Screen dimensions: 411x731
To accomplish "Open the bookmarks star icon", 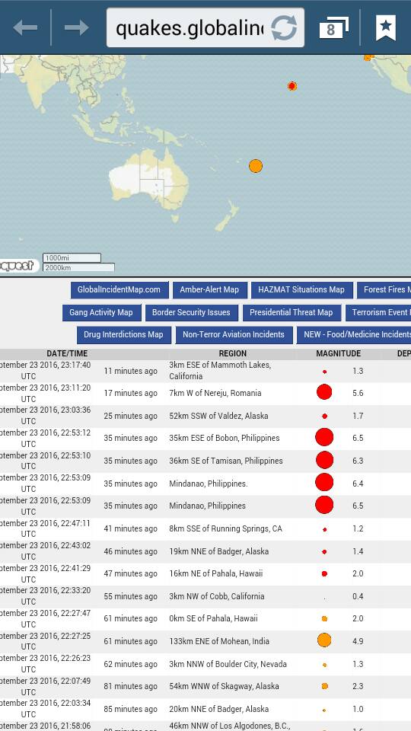I will click(x=386, y=28).
